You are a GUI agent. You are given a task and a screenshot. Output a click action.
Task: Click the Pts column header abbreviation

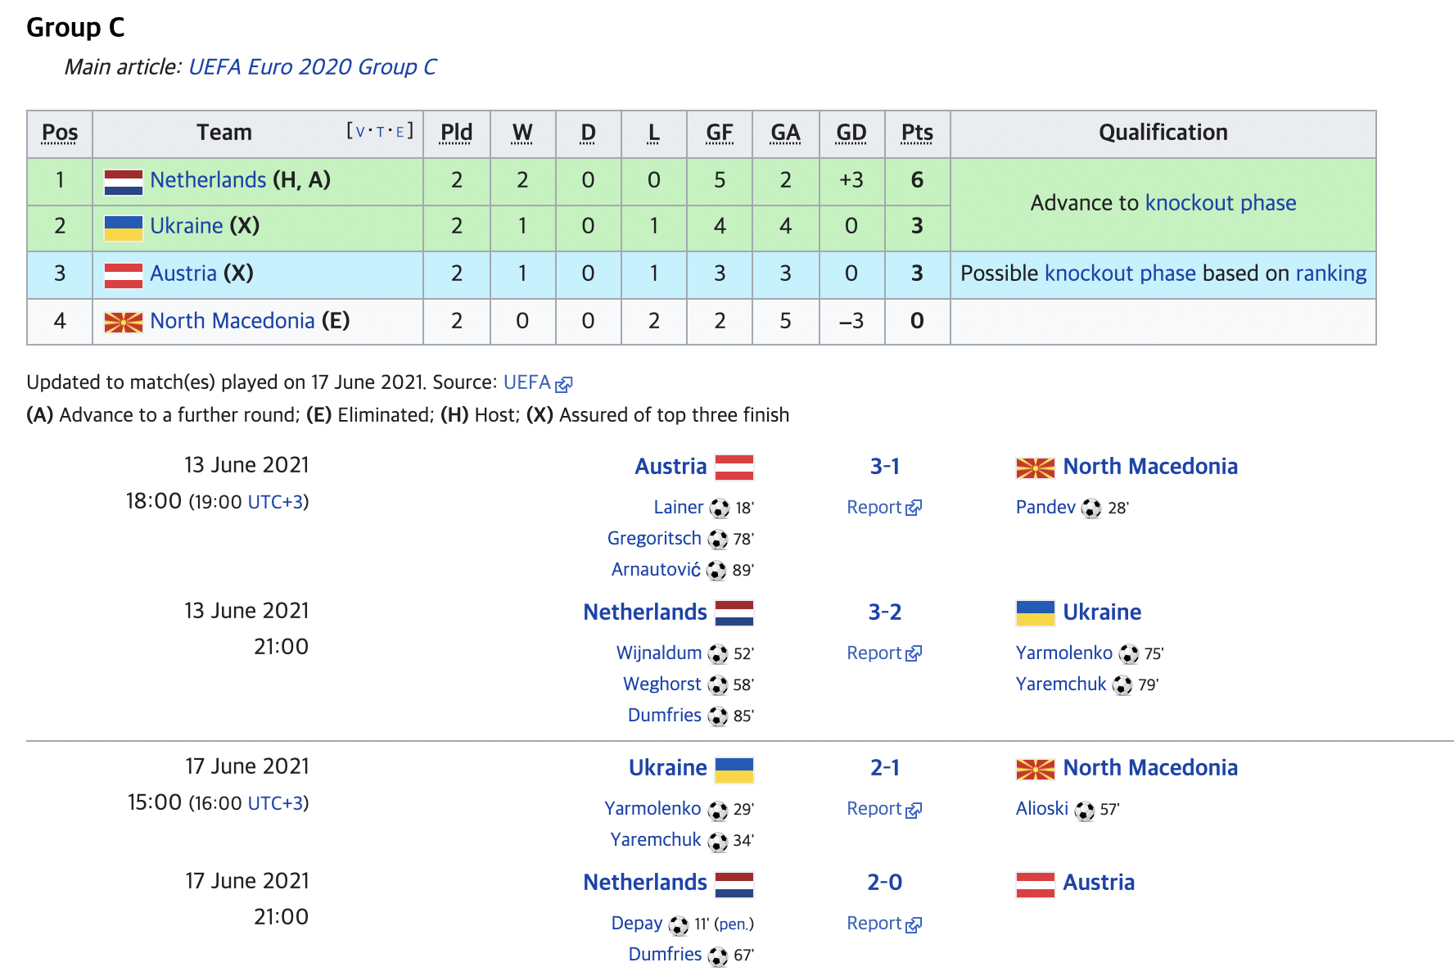coord(917,133)
